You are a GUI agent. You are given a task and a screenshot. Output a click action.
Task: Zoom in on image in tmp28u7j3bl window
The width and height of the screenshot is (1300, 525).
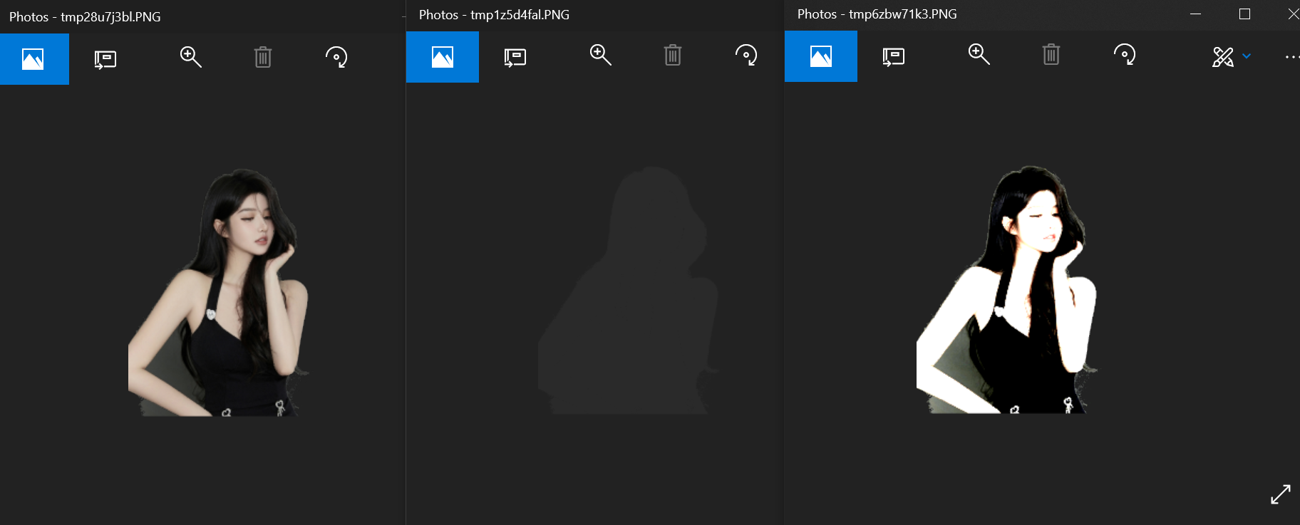point(190,57)
